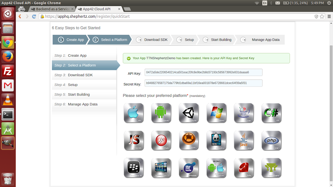Click the Setup step in the progress bar

[x=185, y=40]
